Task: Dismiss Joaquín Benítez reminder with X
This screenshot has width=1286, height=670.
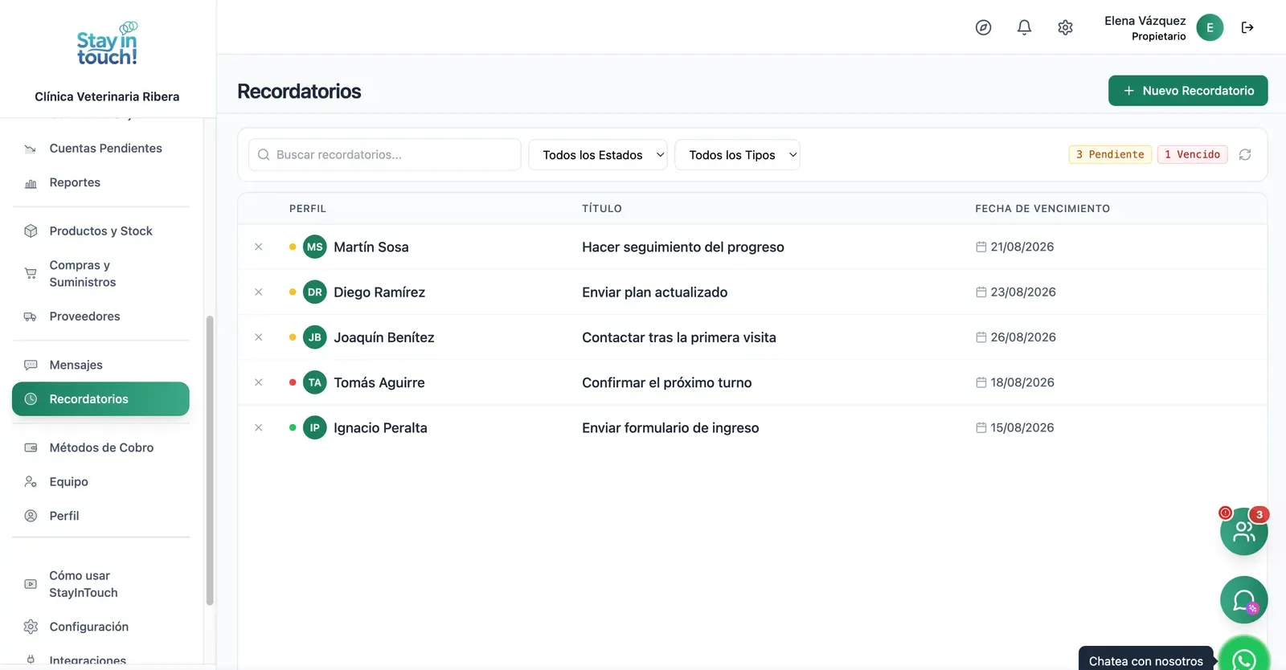Action: click(x=259, y=337)
